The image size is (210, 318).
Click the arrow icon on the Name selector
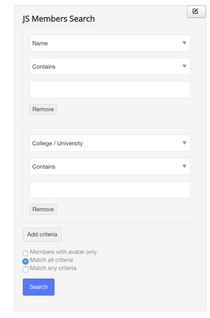pyautogui.click(x=184, y=43)
